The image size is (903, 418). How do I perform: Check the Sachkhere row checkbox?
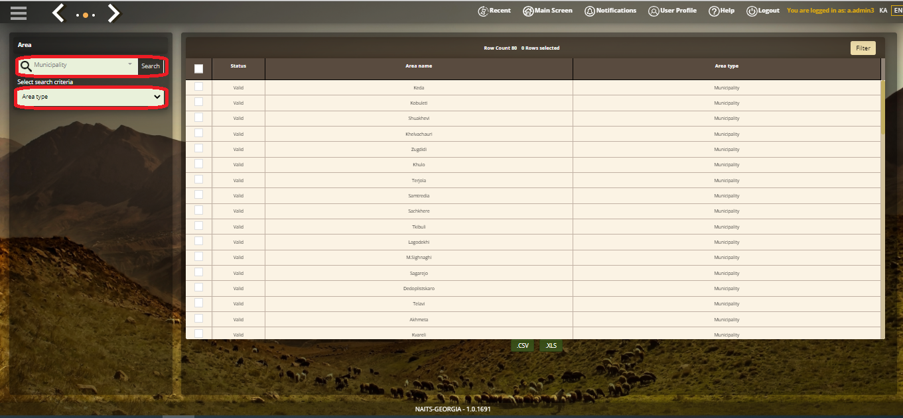click(x=198, y=210)
